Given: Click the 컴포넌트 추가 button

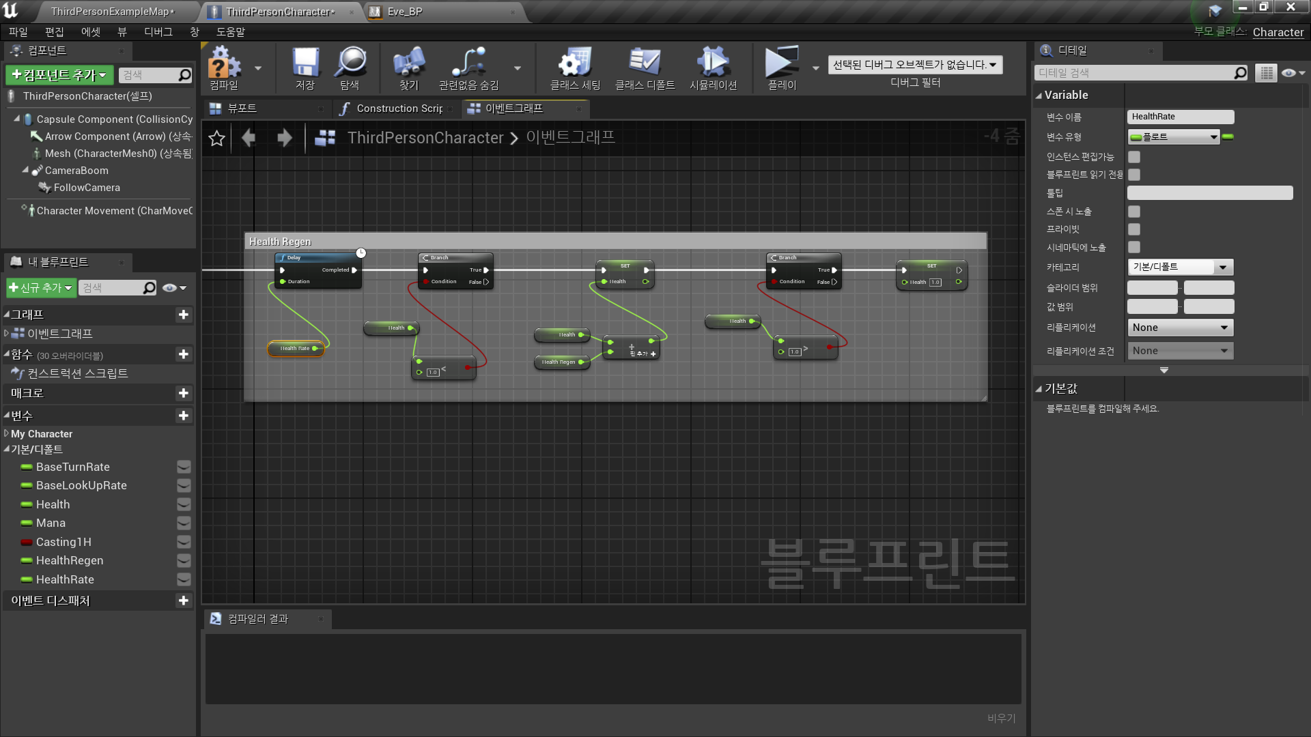Looking at the screenshot, I should pyautogui.click(x=58, y=75).
